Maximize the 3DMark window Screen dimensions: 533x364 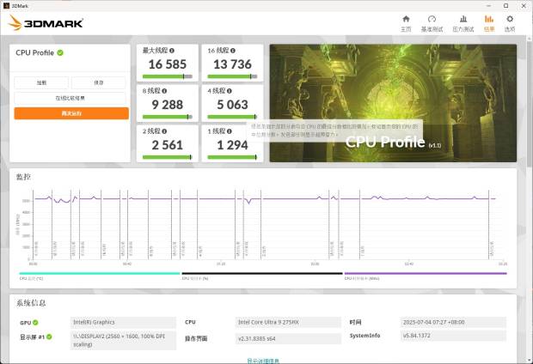[505, 6]
